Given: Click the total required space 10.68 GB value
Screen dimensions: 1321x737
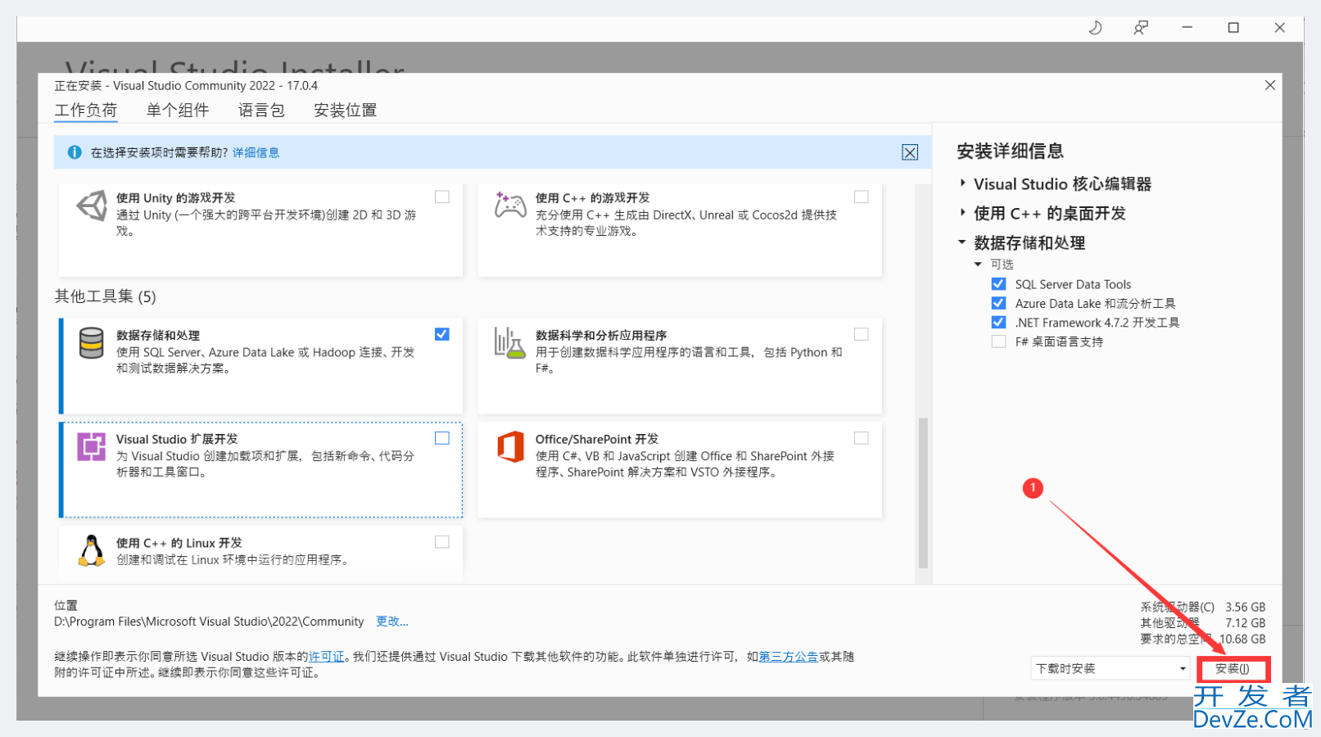Looking at the screenshot, I should [x=1242, y=639].
